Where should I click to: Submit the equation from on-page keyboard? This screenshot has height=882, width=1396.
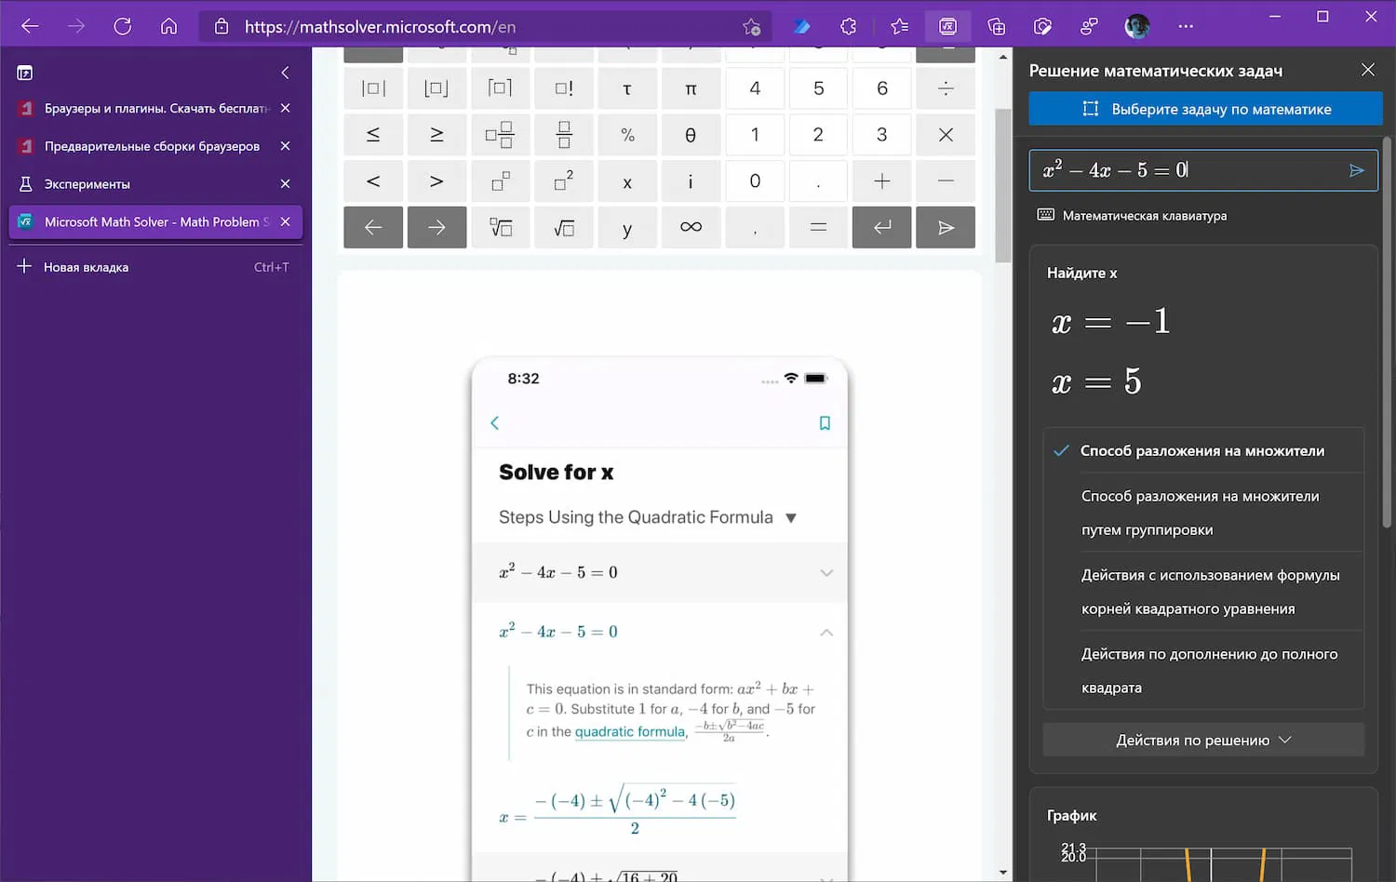coord(946,228)
